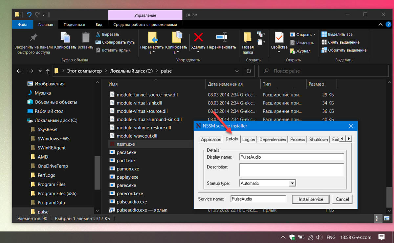Click Обратить выделение

[344, 50]
